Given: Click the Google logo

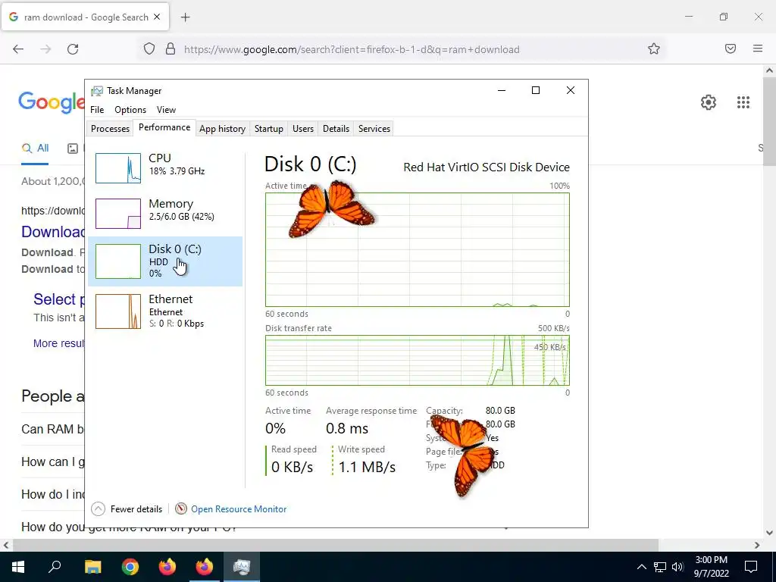Looking at the screenshot, I should click(52, 102).
